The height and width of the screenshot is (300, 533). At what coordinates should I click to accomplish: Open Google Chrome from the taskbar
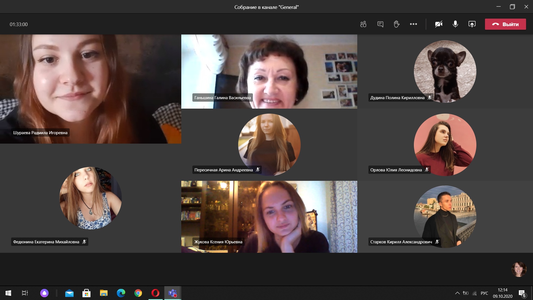tap(138, 293)
